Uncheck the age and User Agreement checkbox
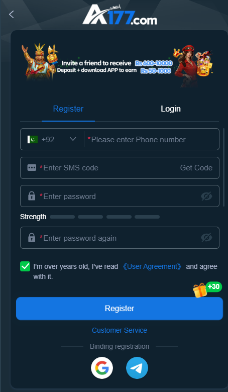228x392 pixels. click(25, 266)
